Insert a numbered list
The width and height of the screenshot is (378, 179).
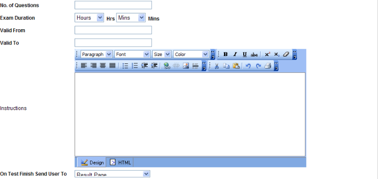(x=135, y=65)
